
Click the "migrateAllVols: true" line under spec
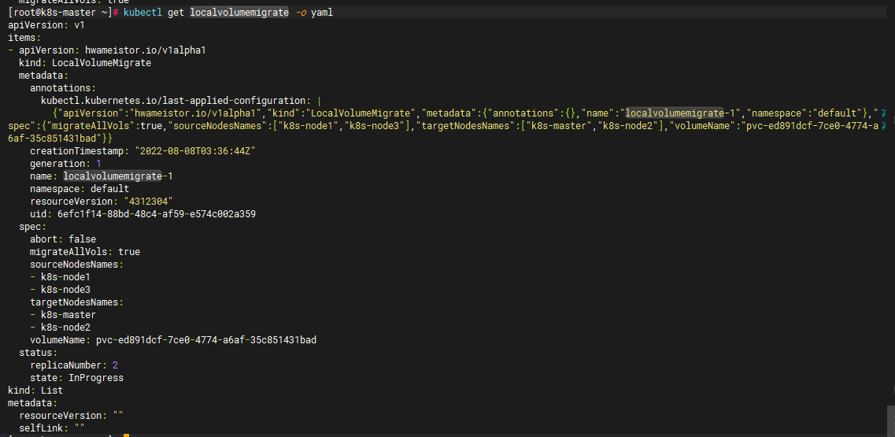click(85, 251)
